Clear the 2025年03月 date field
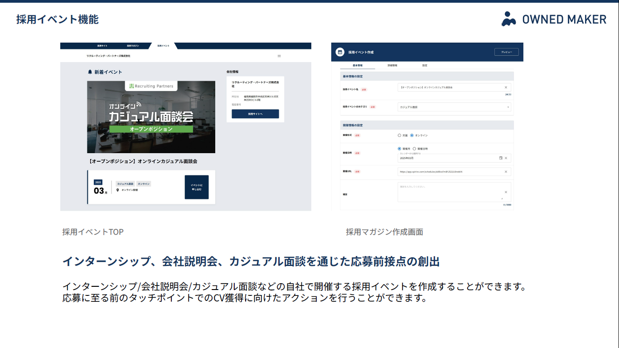The width and height of the screenshot is (619, 348). point(506,158)
